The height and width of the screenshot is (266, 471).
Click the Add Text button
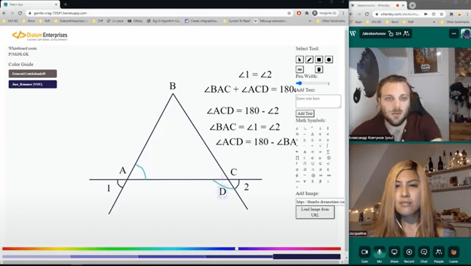pyautogui.click(x=305, y=114)
